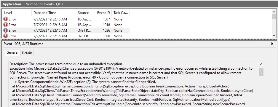Click the "AttemptOneLogin" stack trace line
The height and width of the screenshot is (107, 278).
(129, 104)
